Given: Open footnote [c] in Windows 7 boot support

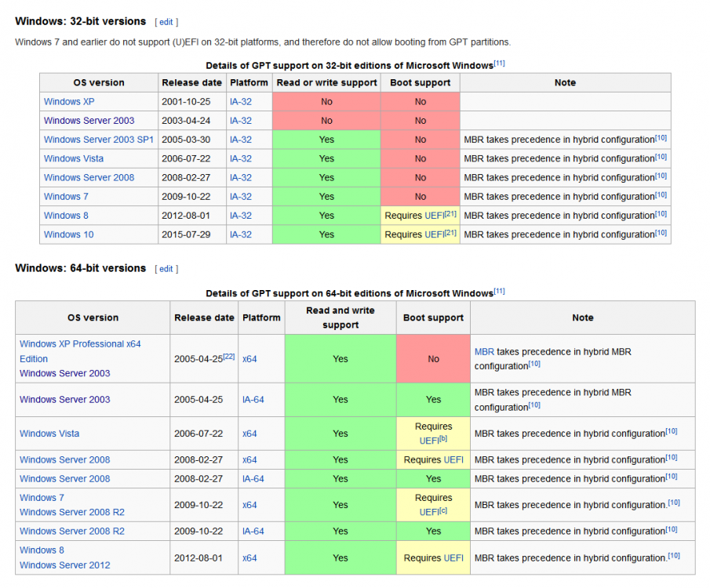Looking at the screenshot, I should coord(443,510).
